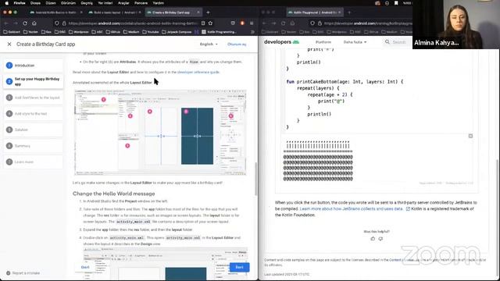500x281 pixels.
Task: Open the GitHub bookmarks folder
Action: click(112, 32)
